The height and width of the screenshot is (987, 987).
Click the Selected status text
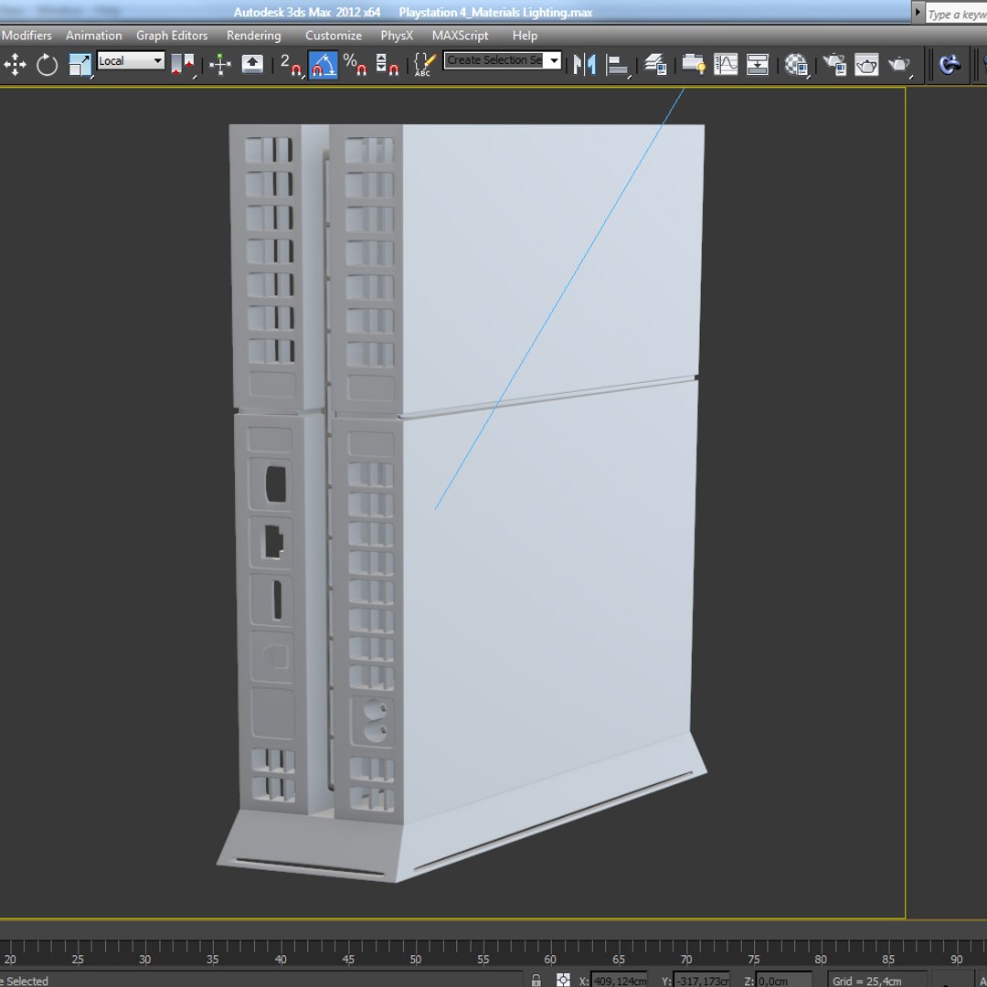click(x=26, y=981)
